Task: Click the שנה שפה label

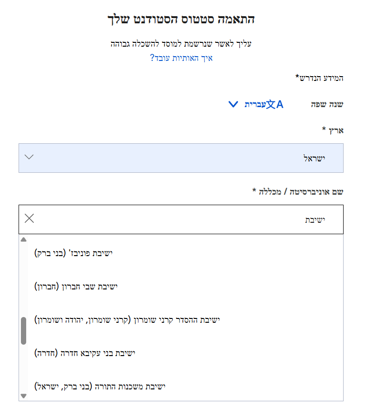Action: point(327,105)
